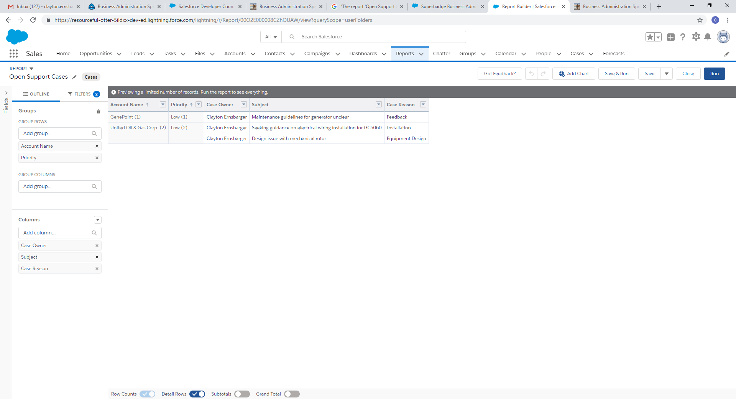
Task: Open the Home navigation tab
Action: click(63, 54)
